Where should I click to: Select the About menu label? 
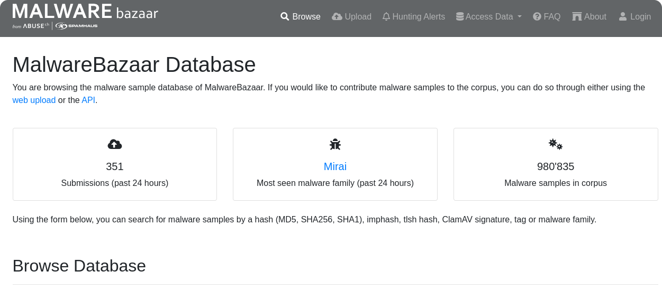[x=595, y=16]
